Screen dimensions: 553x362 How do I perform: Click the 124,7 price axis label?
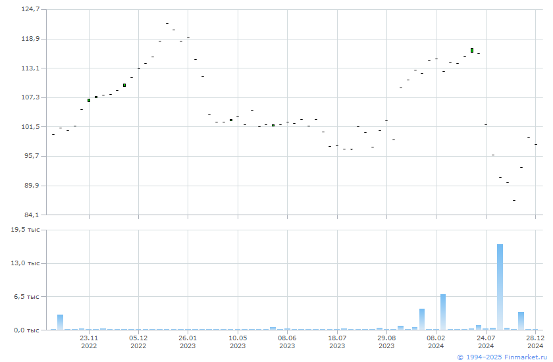(x=31, y=9)
